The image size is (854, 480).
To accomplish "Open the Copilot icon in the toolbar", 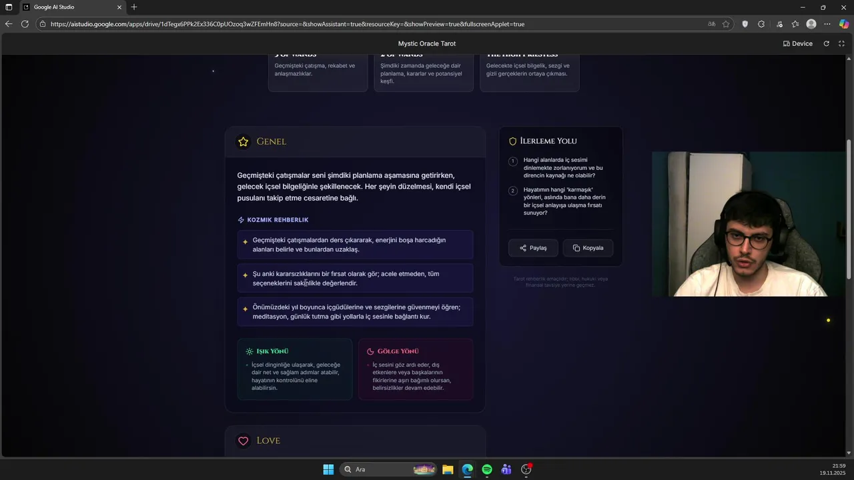I will (844, 24).
